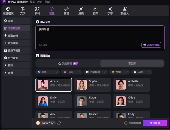Select the Haseeb voice card
170x130 pixels.
click(93, 114)
